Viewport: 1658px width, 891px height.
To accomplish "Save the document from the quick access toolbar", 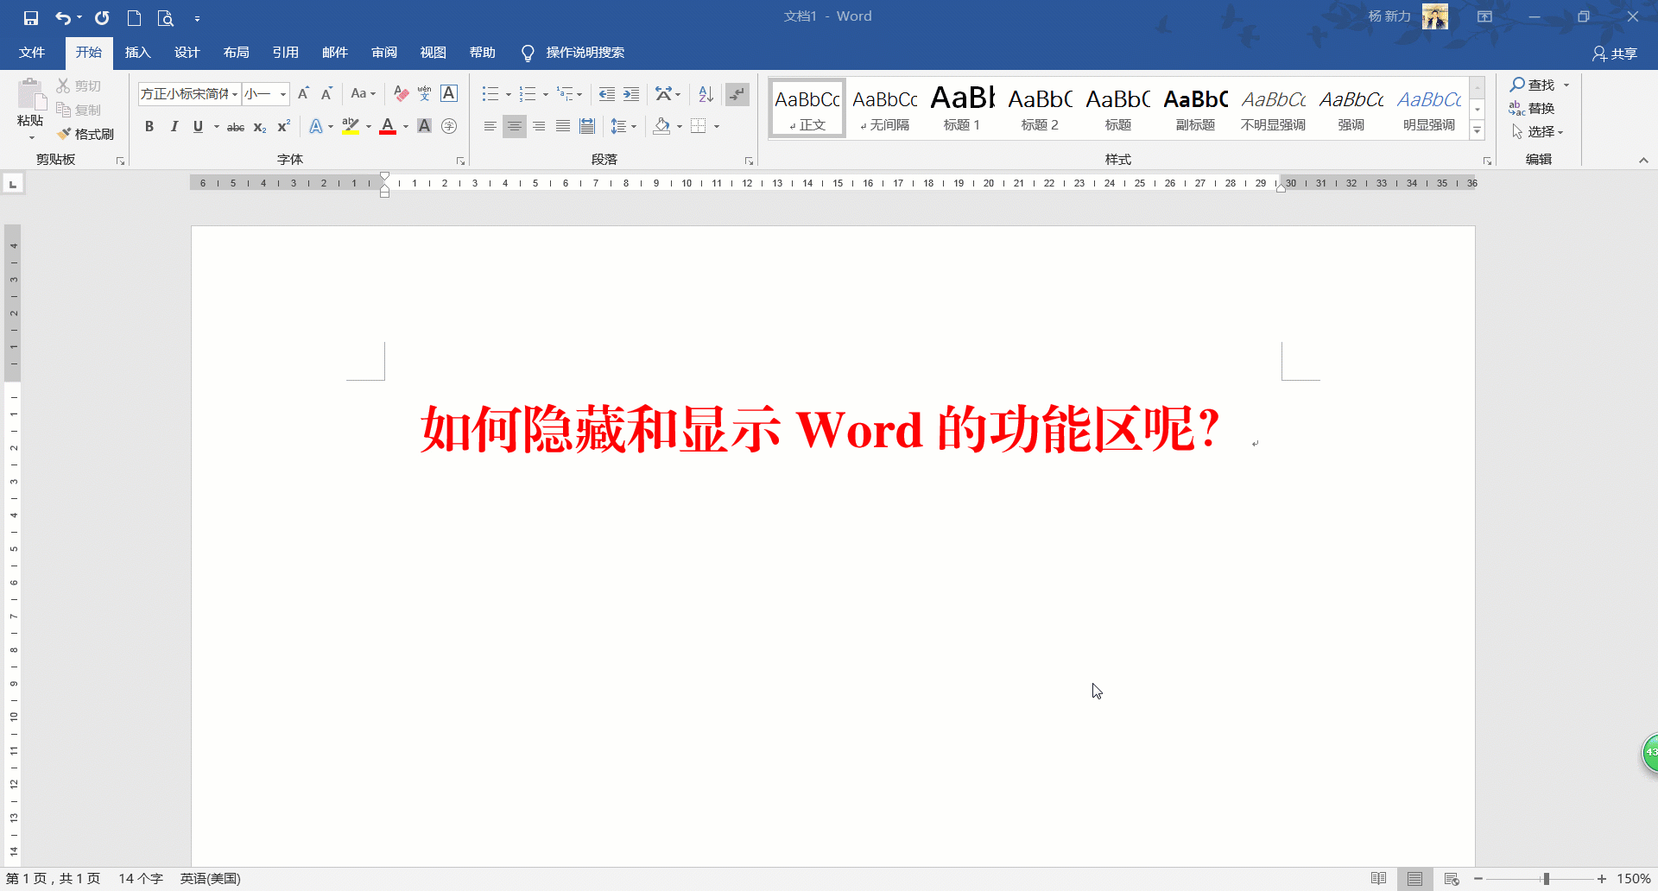I will click(x=31, y=17).
